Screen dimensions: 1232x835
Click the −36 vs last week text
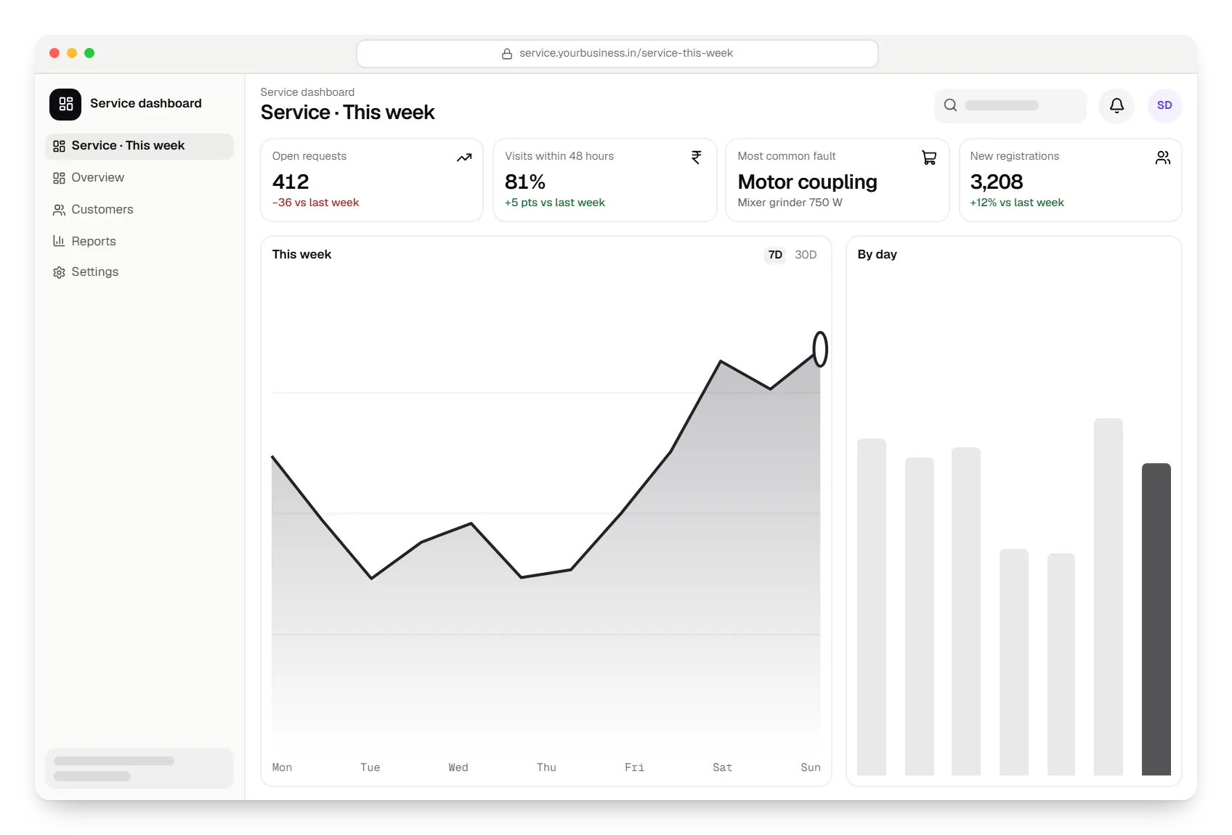click(x=316, y=203)
